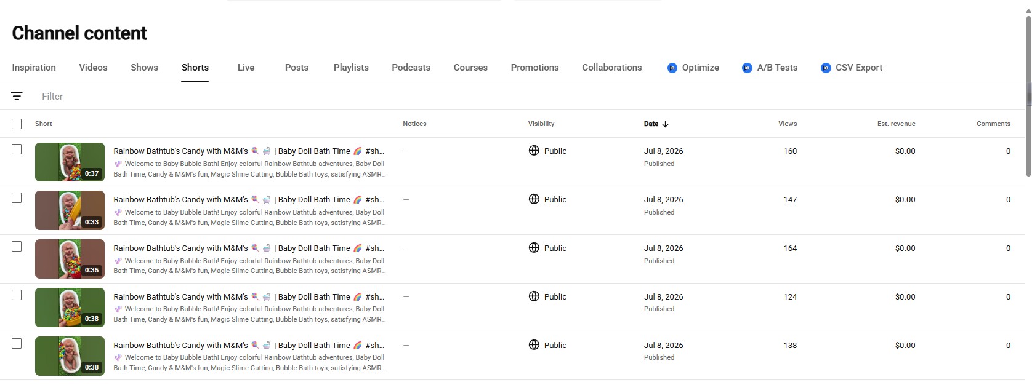Click the view count 124
This screenshot has height=385, width=1032.
pyautogui.click(x=790, y=296)
